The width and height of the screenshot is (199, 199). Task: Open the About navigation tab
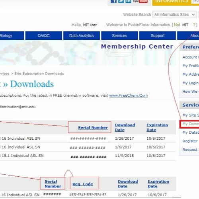point(188,35)
